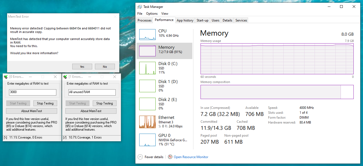This screenshot has width=363, height=166.
Task: Click the Task Manager title bar icon
Action: coord(140,7)
